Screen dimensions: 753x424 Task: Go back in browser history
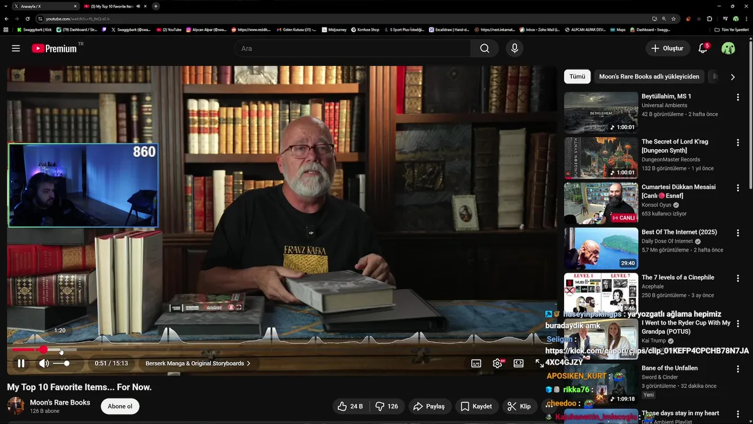6,19
